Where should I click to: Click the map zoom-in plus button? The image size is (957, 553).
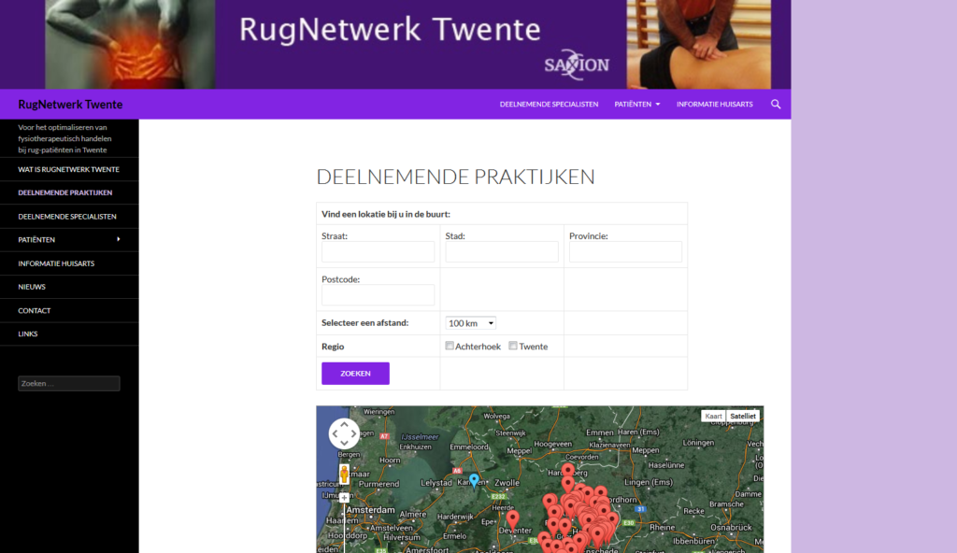tap(344, 498)
